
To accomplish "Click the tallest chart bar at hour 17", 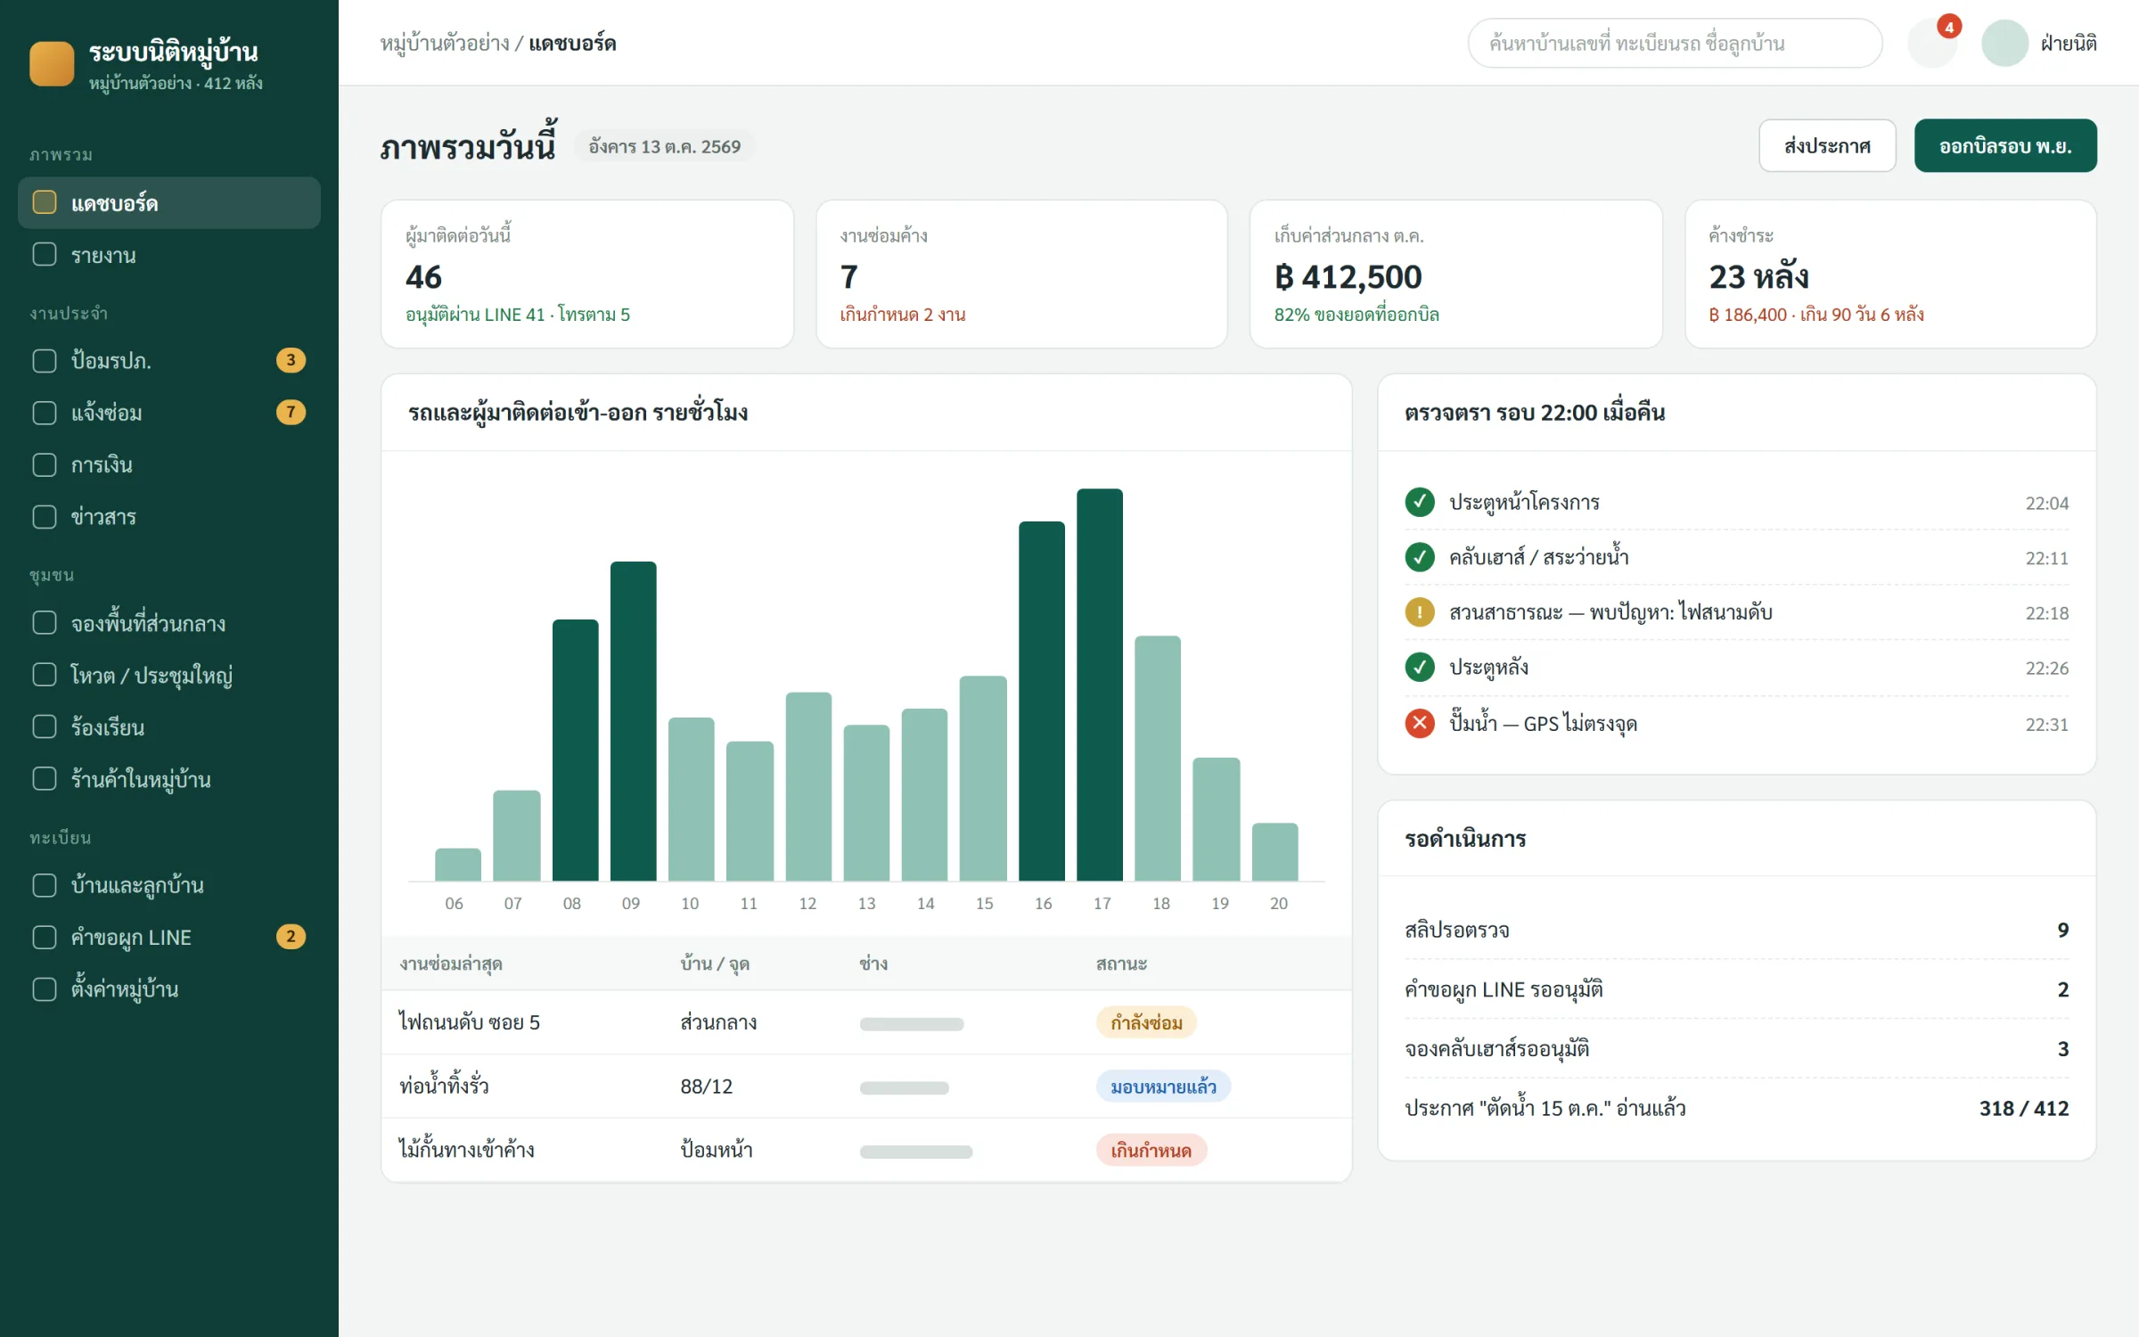I will tap(1100, 685).
